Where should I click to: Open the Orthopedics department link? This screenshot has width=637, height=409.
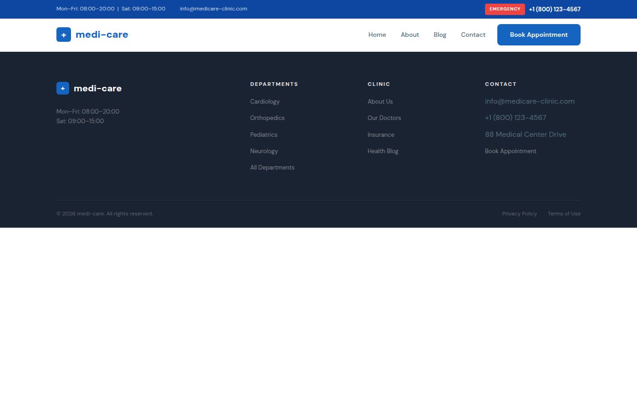[x=268, y=118]
